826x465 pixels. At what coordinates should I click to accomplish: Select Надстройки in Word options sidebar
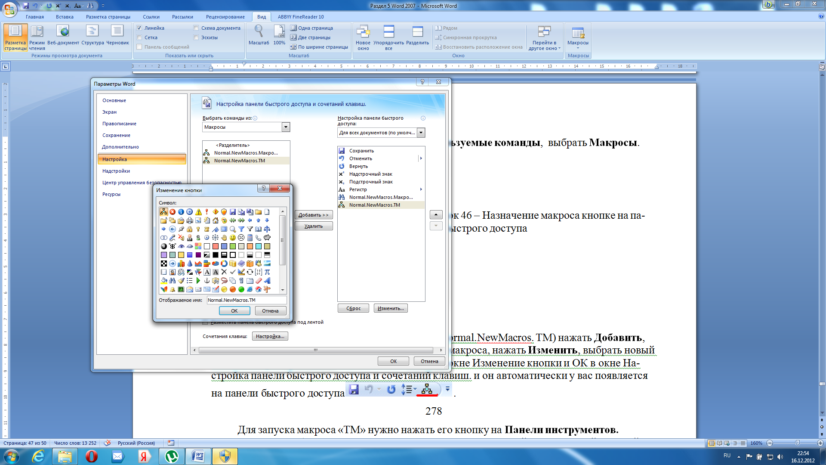[x=116, y=171]
